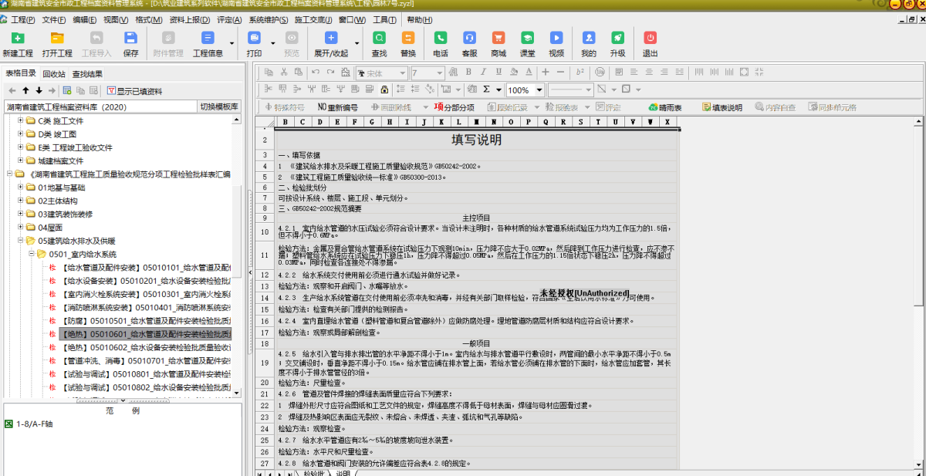Click column header B in spreadsheet

(x=286, y=122)
